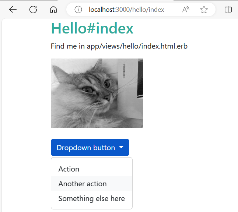Add this page to favorites star

pyautogui.click(x=204, y=10)
